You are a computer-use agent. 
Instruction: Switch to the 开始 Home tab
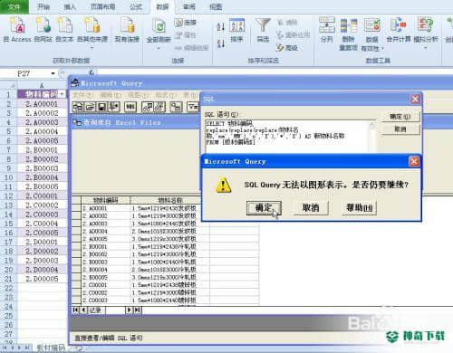tap(43, 6)
